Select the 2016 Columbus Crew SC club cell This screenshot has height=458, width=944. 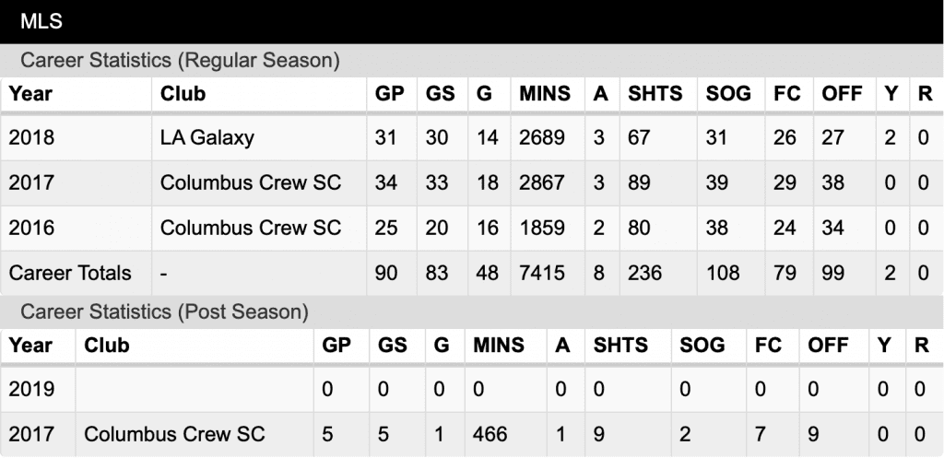click(x=251, y=228)
